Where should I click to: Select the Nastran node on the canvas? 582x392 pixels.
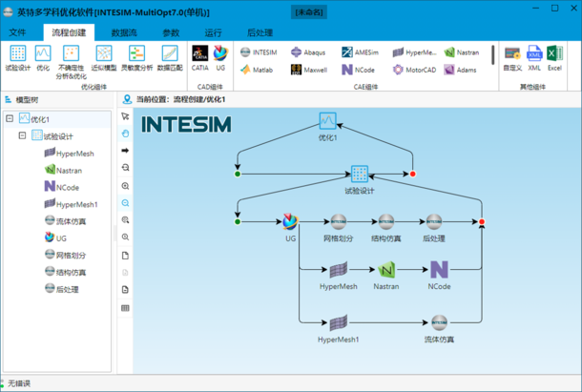point(386,270)
